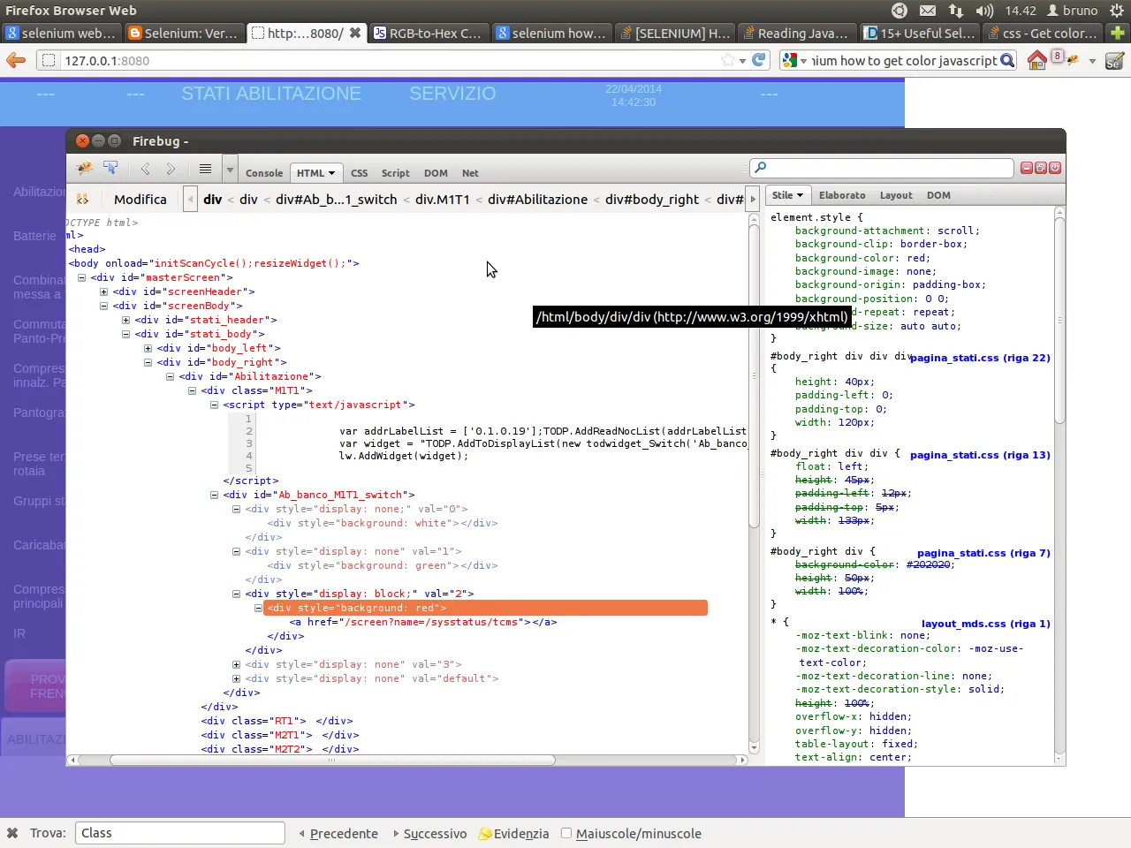The image size is (1131, 848).
Task: Open the Layout side panel tab
Action: 895,195
